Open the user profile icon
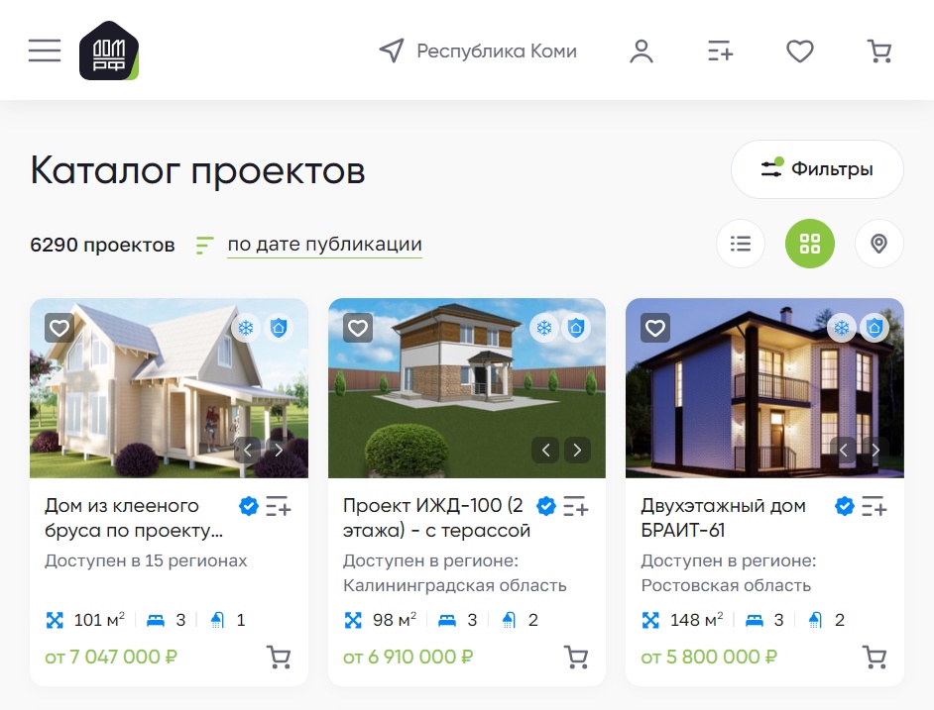Screen dimensions: 934x710 [x=642, y=51]
